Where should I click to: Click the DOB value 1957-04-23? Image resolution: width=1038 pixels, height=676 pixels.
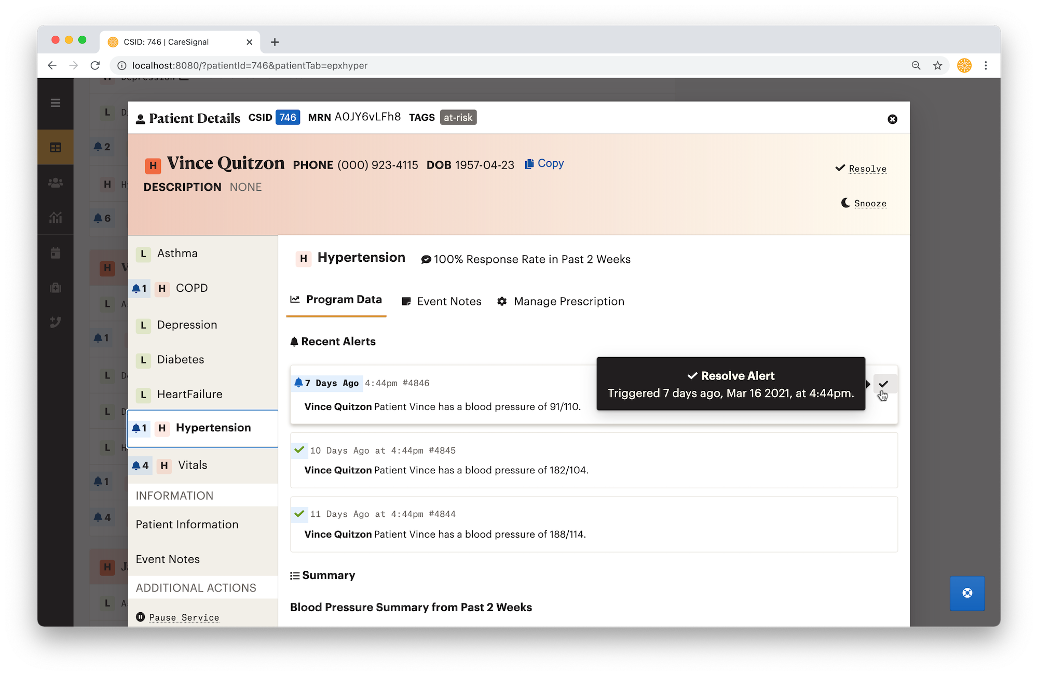(485, 165)
